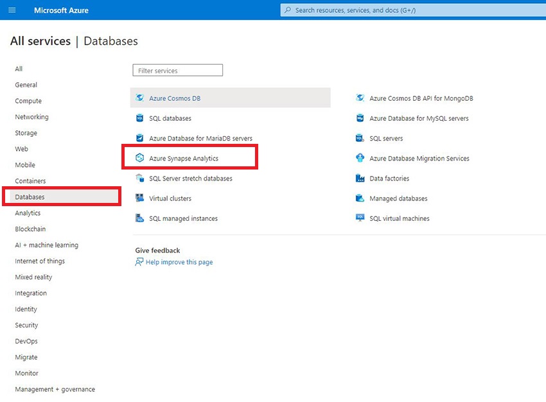Image resolution: width=546 pixels, height=402 pixels.
Task: Click the Azure Database Migration Services icon
Action: tap(360, 158)
